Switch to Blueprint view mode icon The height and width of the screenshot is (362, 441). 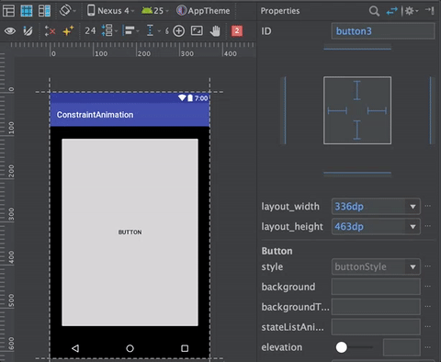(27, 11)
